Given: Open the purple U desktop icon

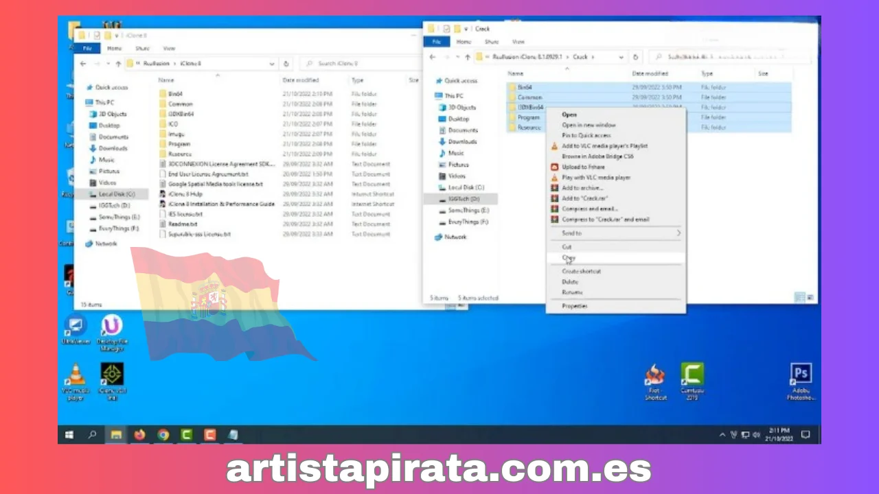Looking at the screenshot, I should [x=111, y=332].
